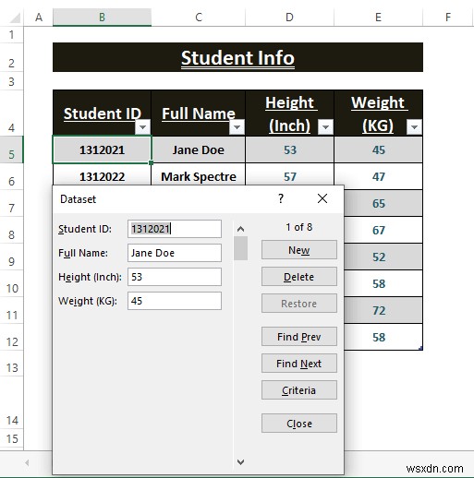
Task: Go to next record with Find Next
Action: click(299, 364)
